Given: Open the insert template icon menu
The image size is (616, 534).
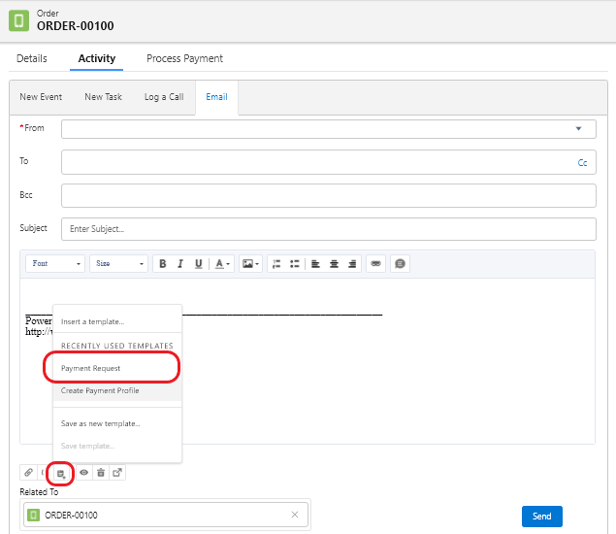Looking at the screenshot, I should tap(61, 474).
